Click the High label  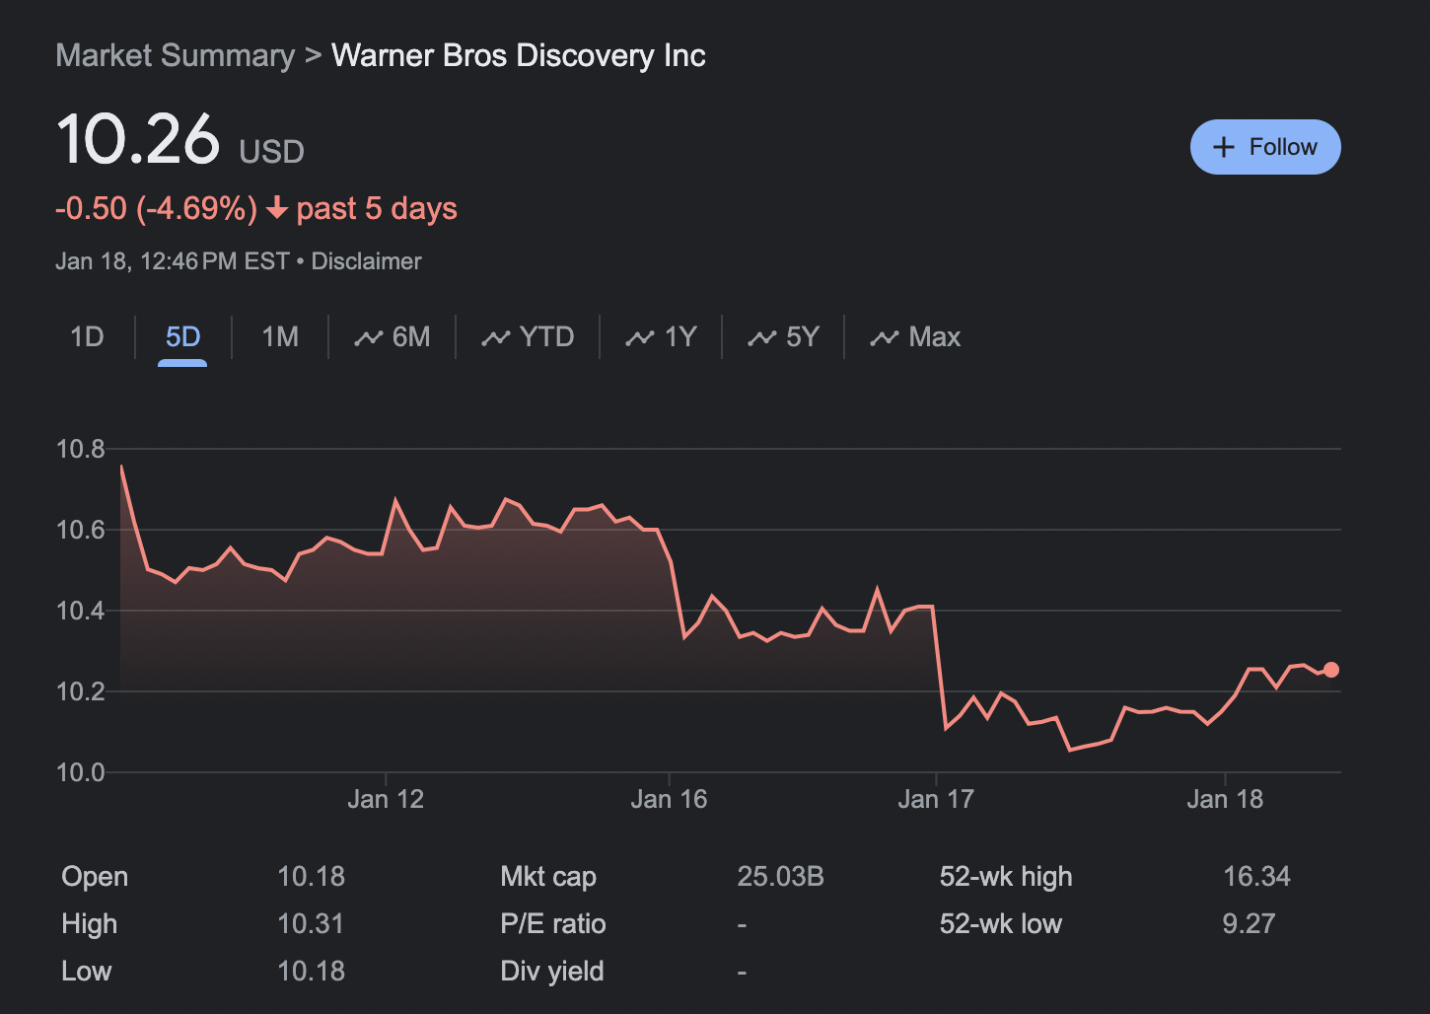90,924
